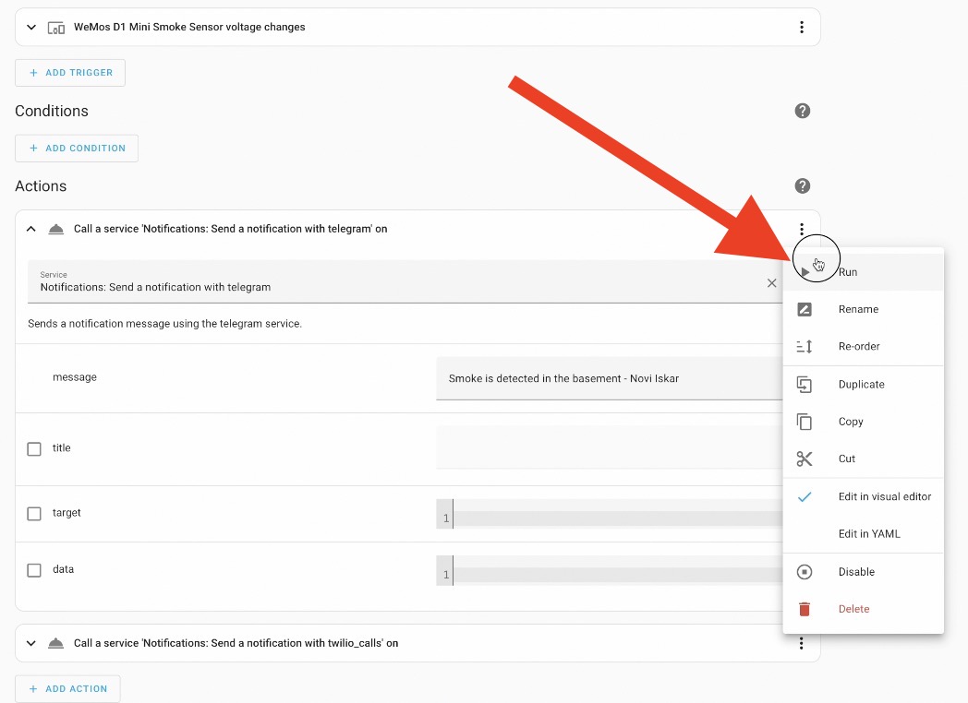This screenshot has width=968, height=703.
Task: Click the device icon on WeMos trigger
Action: 56,28
